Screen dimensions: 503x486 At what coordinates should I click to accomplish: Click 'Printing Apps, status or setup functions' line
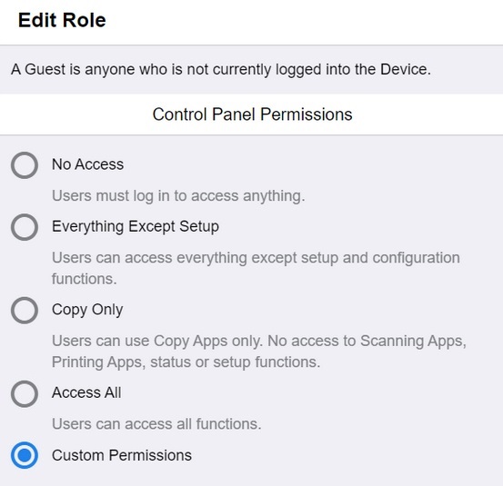pos(186,362)
